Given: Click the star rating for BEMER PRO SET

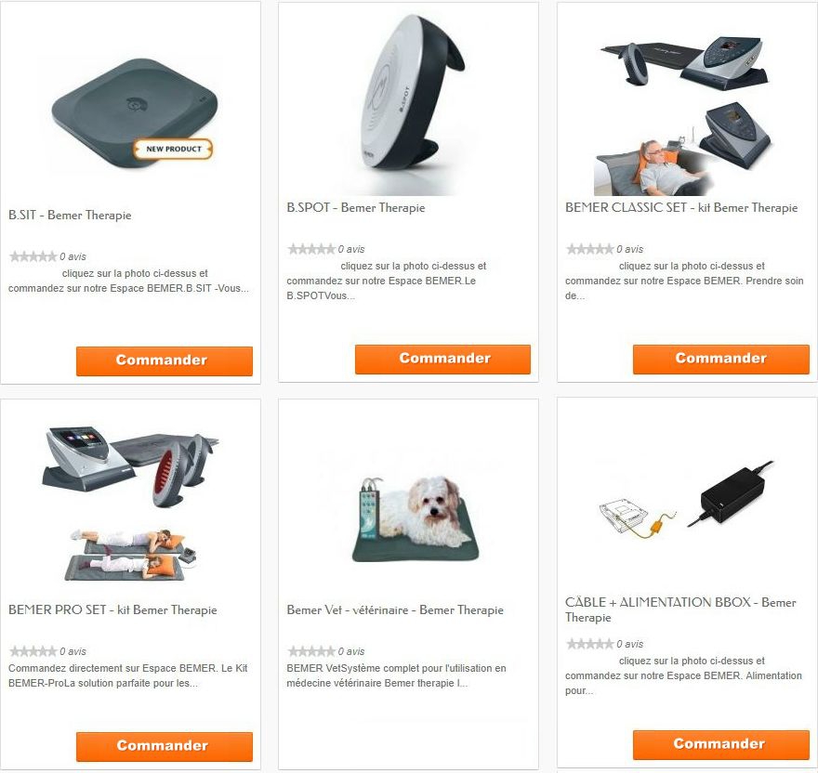Looking at the screenshot, I should 33,651.
